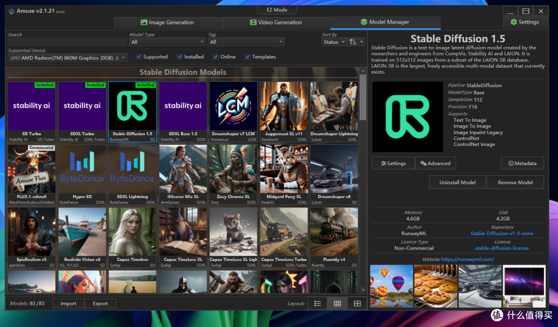Click the Metadata info button
Screen dimensions: 558x327
[522, 163]
